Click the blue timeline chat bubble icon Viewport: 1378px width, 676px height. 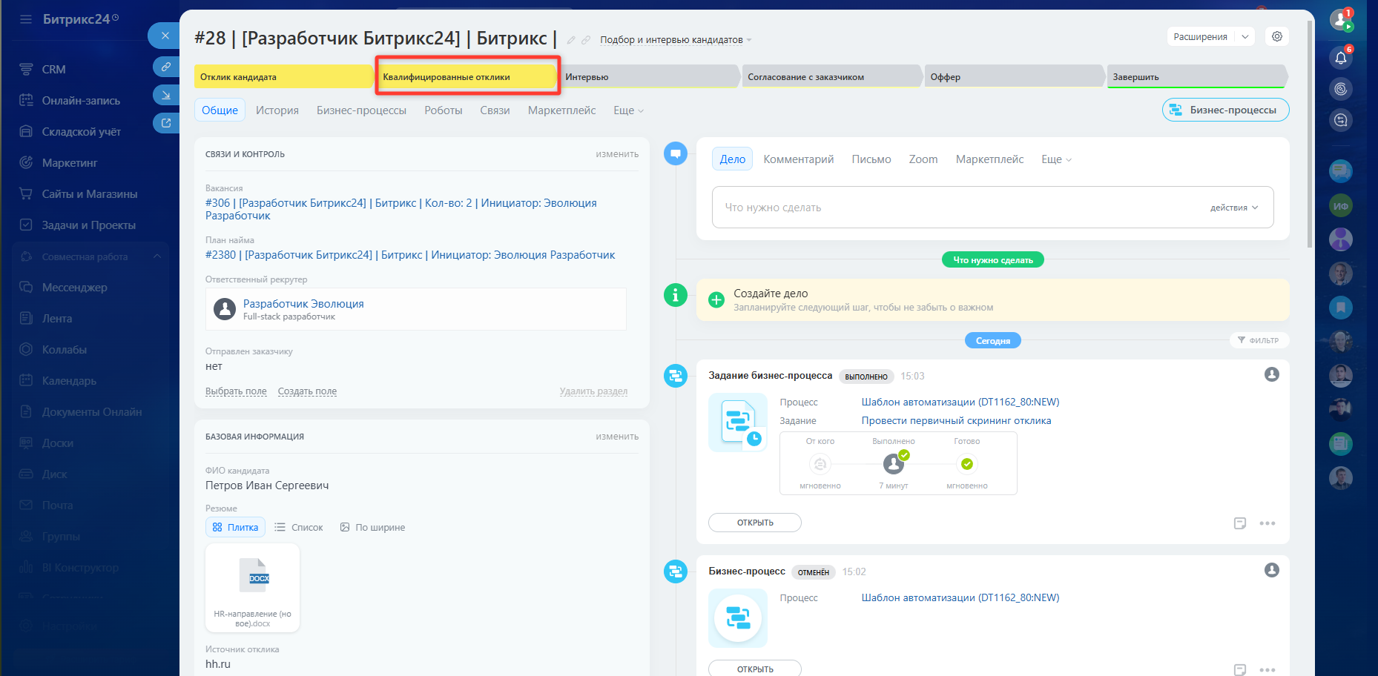pyautogui.click(x=676, y=153)
